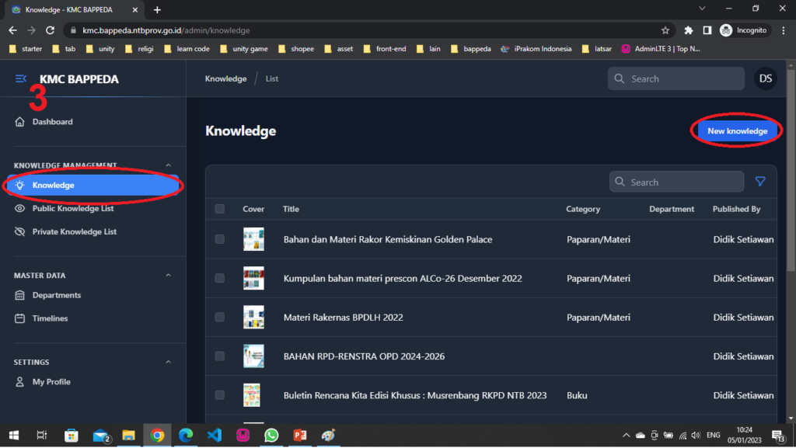Collapse the Settings section chevron
Image resolution: width=796 pixels, height=448 pixels.
coord(169,363)
